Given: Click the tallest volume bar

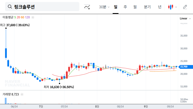Looking at the screenshot, I should 6,101.
